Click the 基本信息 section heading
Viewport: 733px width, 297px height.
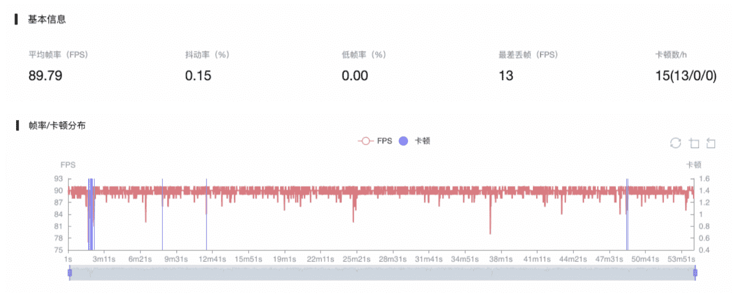coord(47,20)
